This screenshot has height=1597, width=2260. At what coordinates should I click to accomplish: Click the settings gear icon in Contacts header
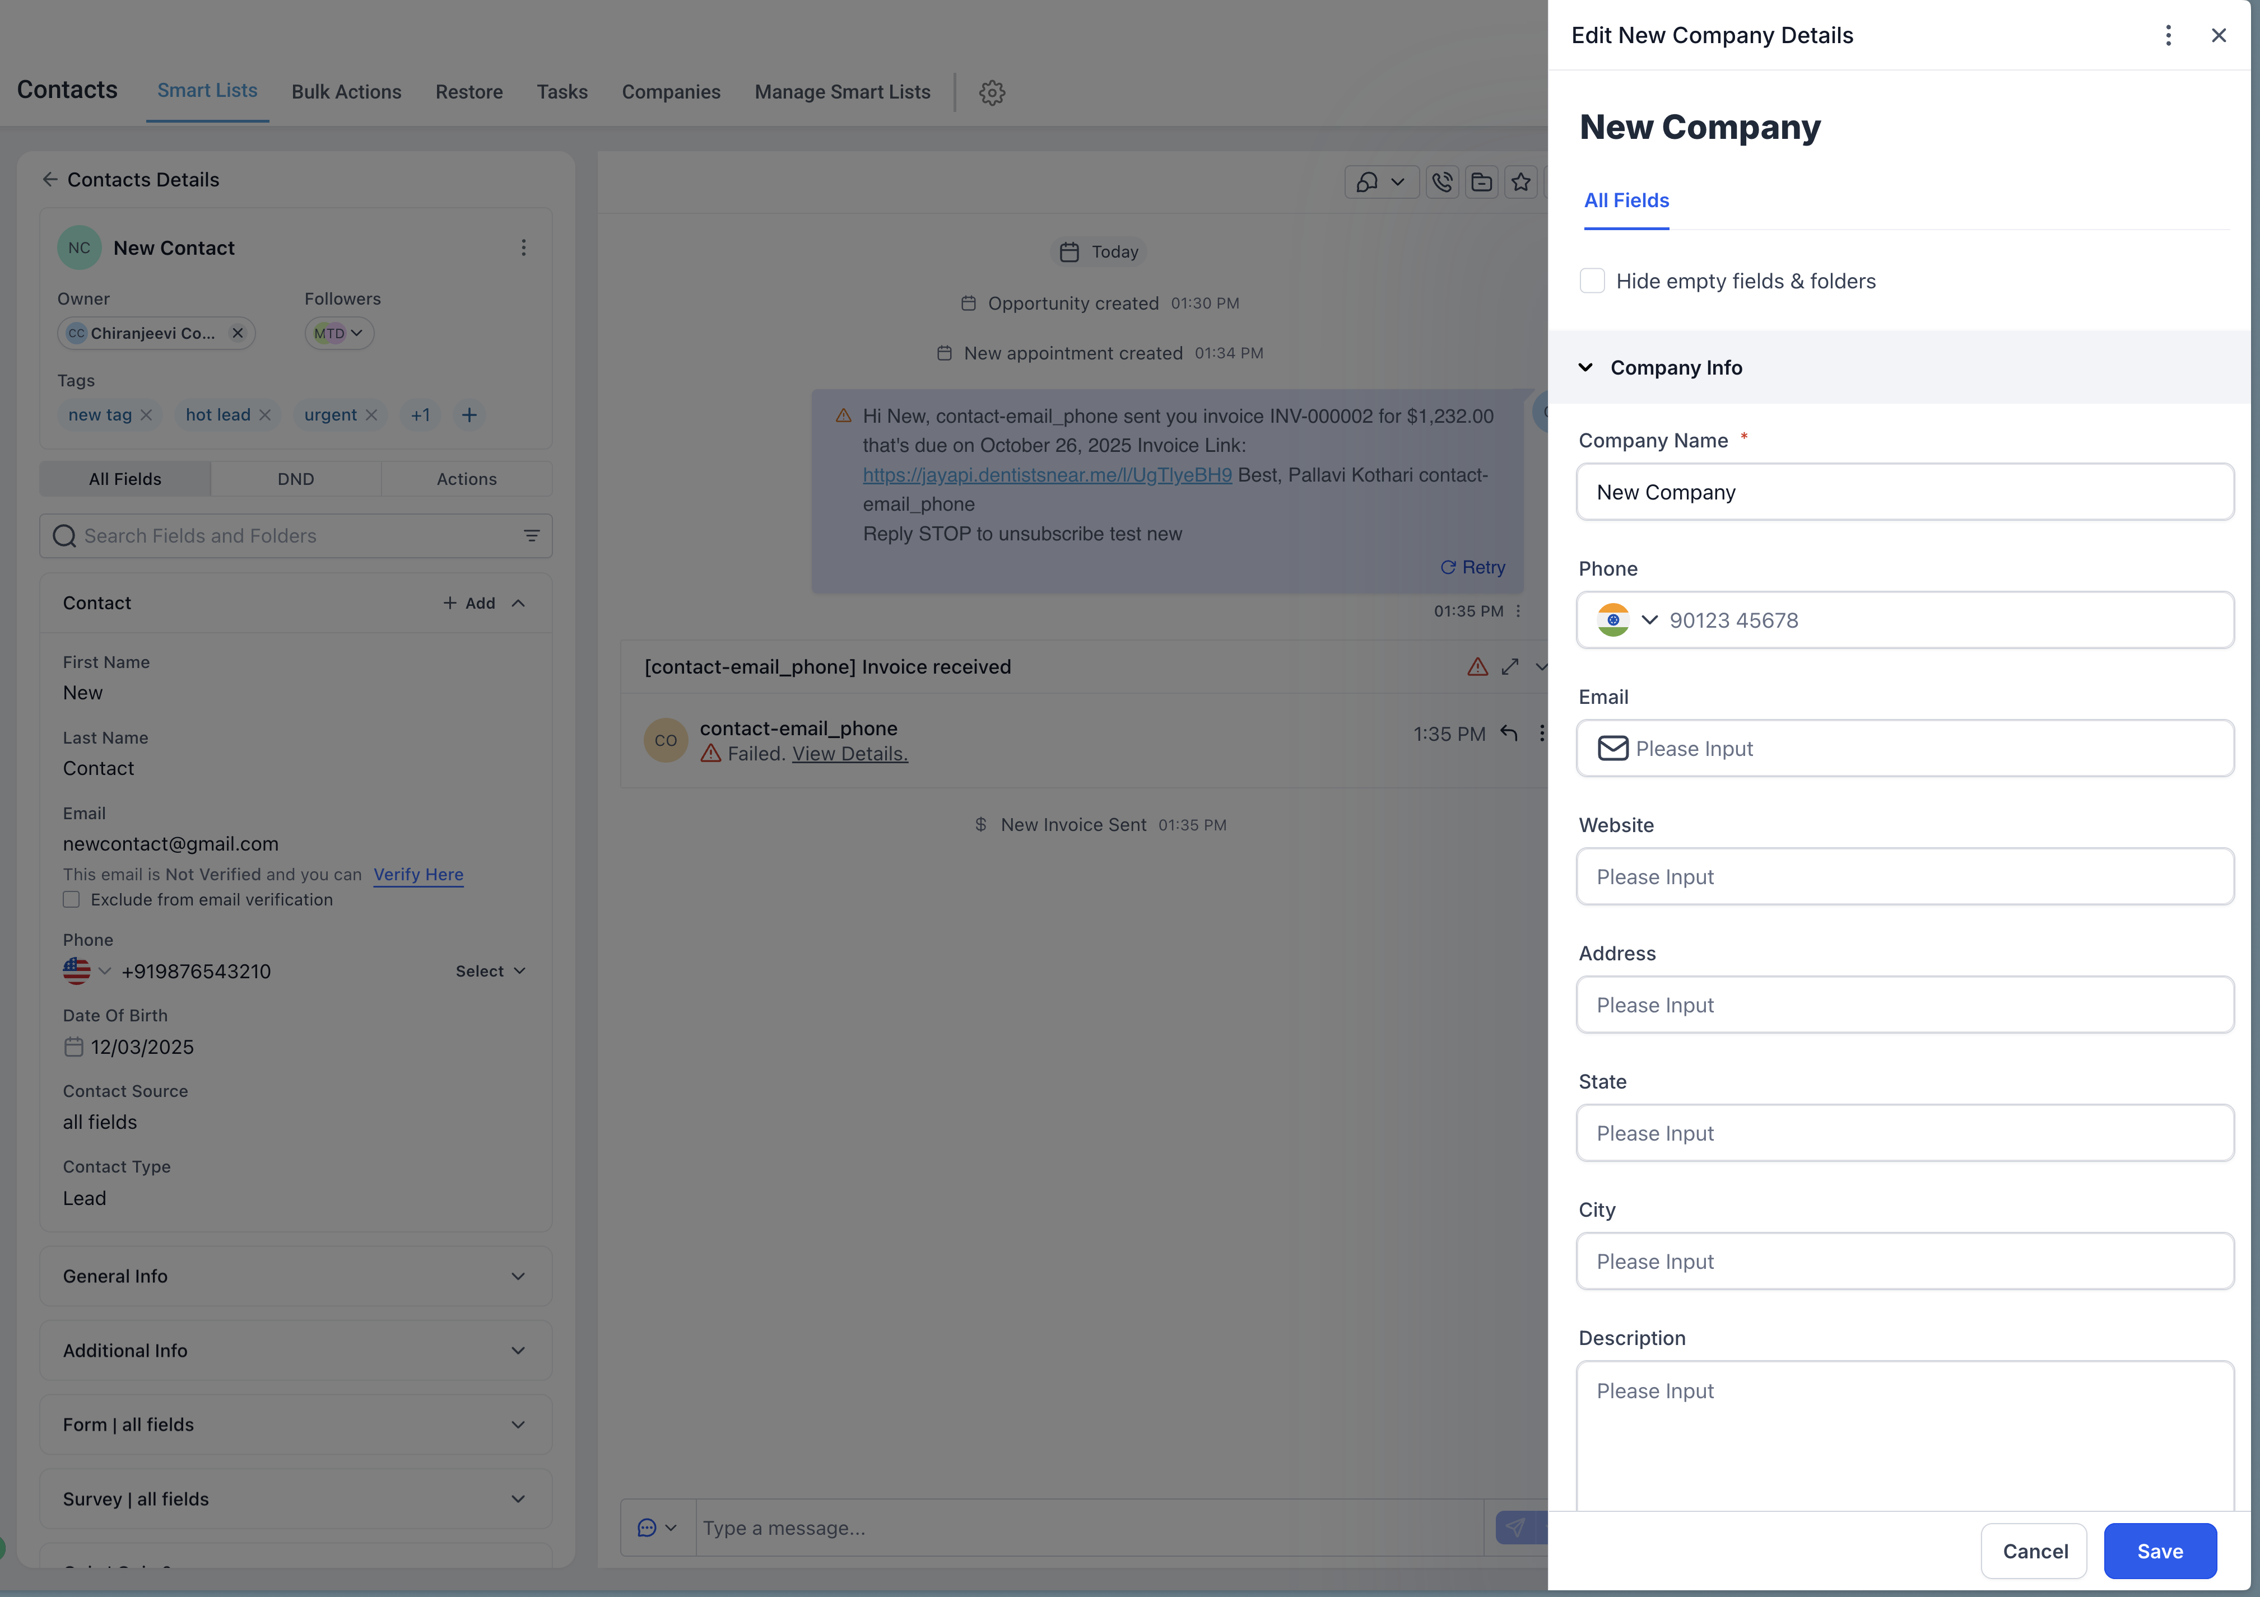pyautogui.click(x=991, y=92)
